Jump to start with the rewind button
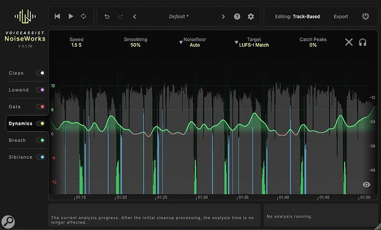 click(57, 16)
